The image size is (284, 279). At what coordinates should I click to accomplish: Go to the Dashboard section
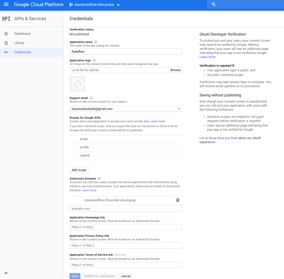pyautogui.click(x=22, y=34)
